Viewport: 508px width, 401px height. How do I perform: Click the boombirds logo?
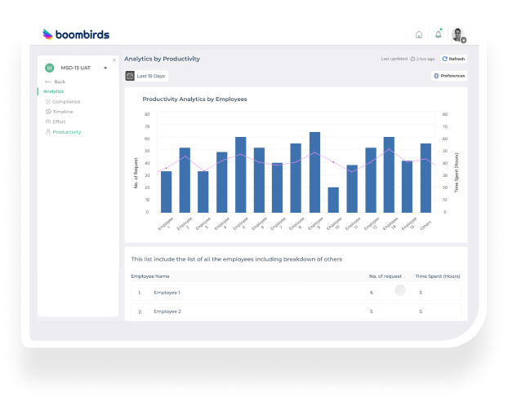76,34
